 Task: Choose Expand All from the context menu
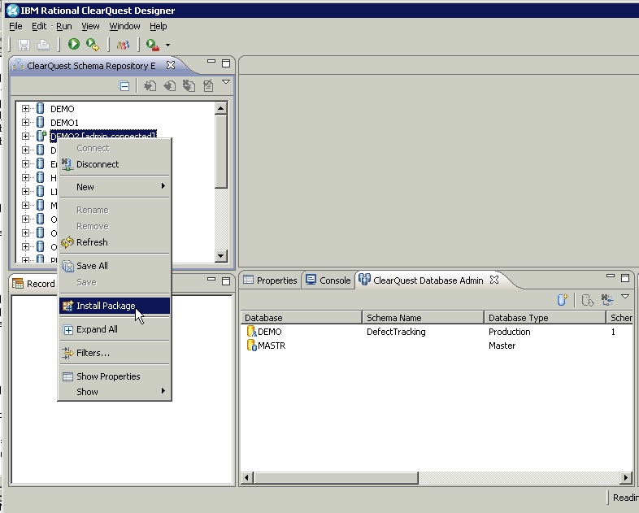(x=115, y=329)
